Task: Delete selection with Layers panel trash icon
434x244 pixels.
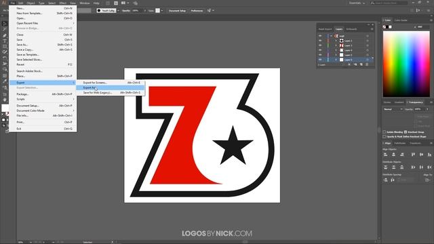Action: pos(367,65)
